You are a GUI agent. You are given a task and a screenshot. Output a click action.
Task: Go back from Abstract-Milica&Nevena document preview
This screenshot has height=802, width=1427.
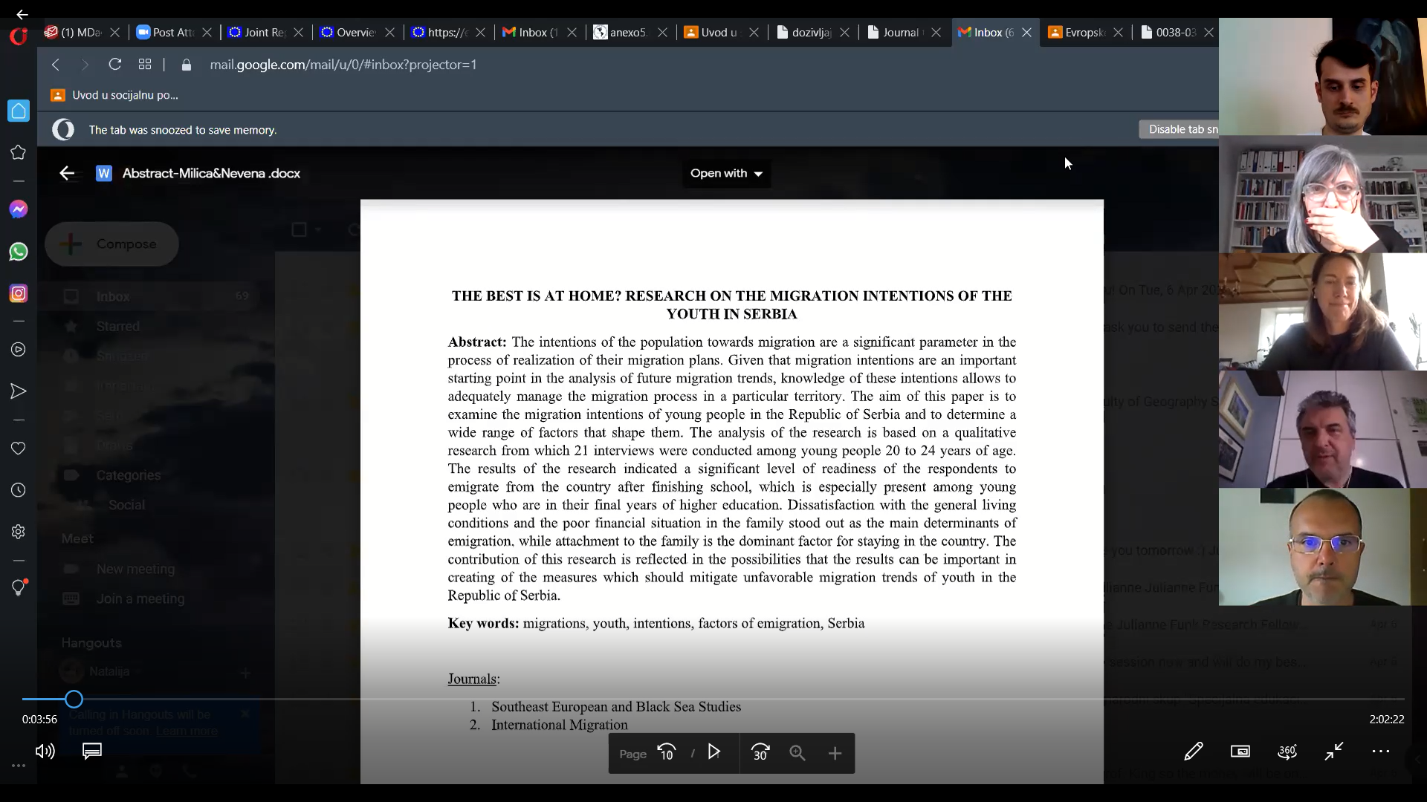tap(67, 173)
